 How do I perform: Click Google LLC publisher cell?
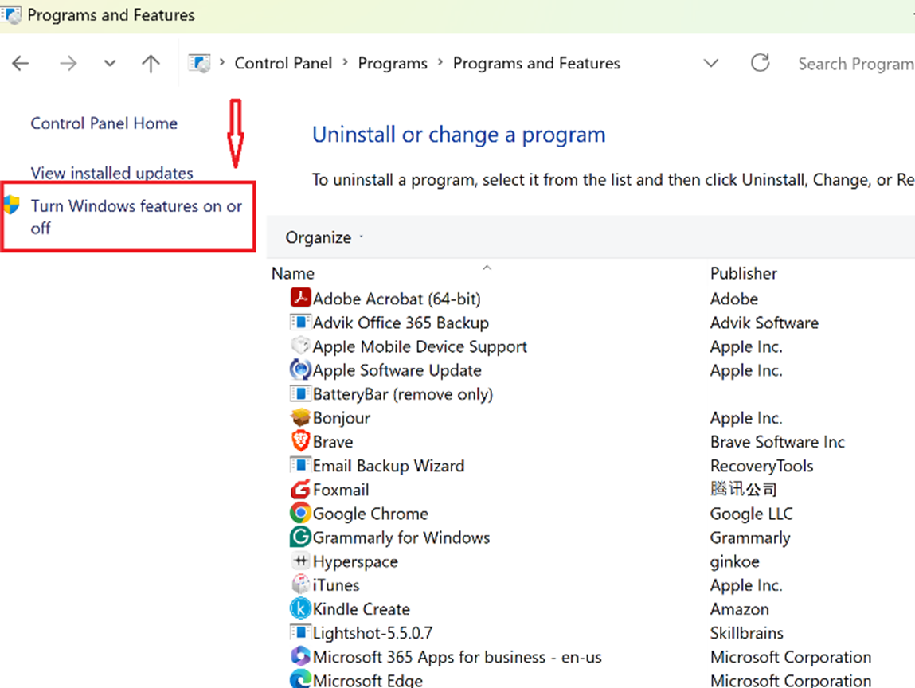click(751, 514)
